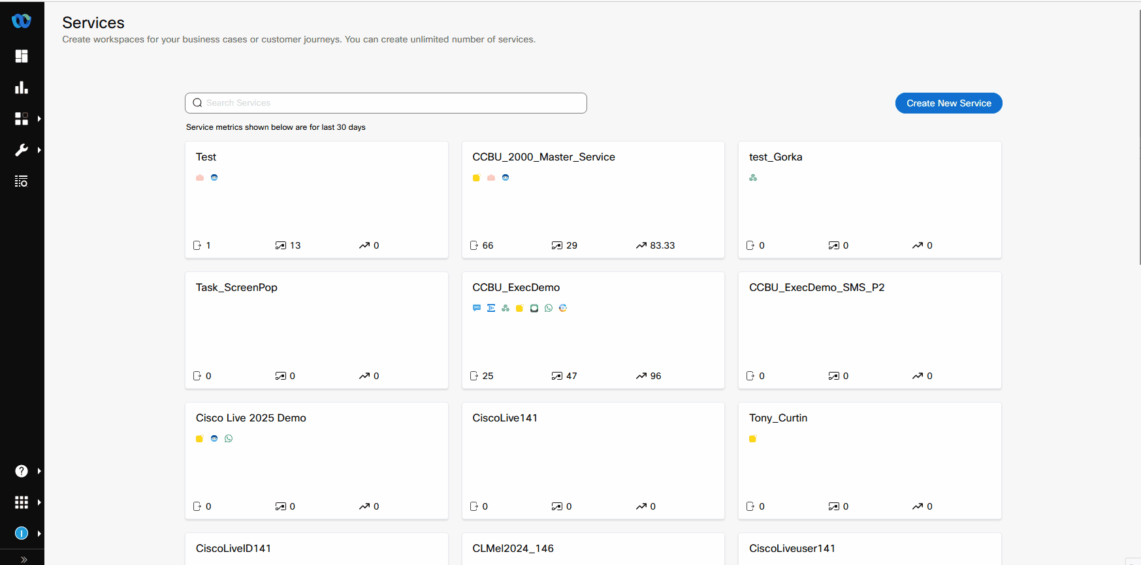
Task: Click the wrench tools icon in the sidebar
Action: (22, 150)
